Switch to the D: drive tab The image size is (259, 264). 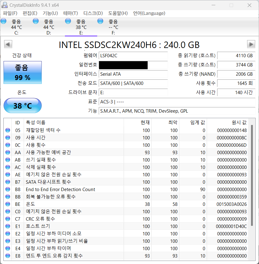pos(49,27)
